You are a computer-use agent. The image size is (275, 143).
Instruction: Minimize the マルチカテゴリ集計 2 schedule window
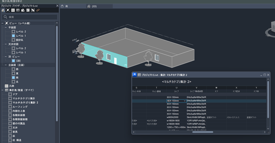[261, 75]
